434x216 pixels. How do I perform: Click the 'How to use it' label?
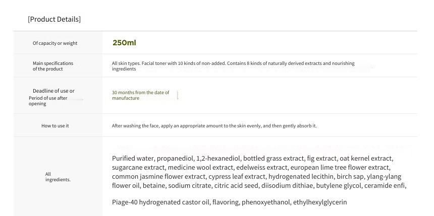pos(55,126)
